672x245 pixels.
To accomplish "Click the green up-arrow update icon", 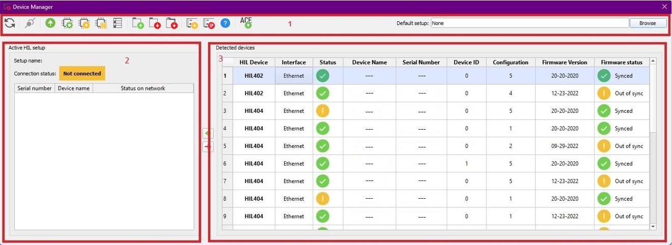I will (50, 23).
